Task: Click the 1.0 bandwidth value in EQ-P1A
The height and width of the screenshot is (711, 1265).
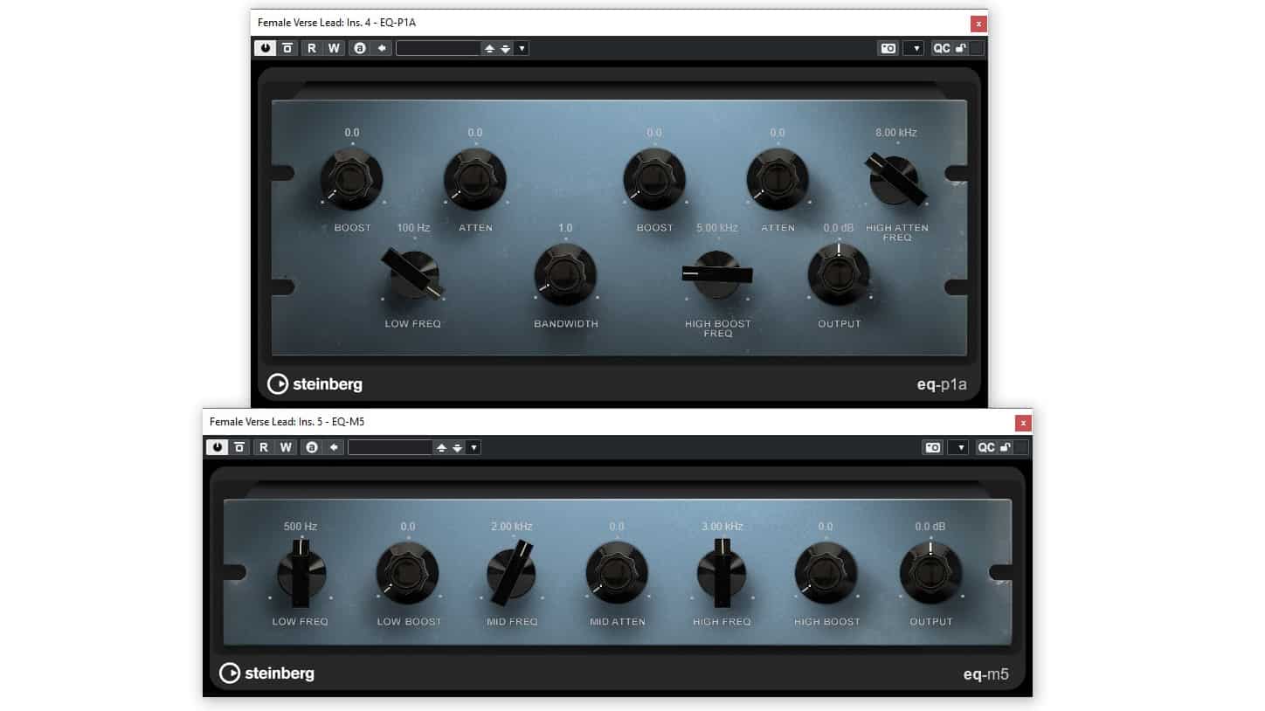Action: click(x=565, y=228)
